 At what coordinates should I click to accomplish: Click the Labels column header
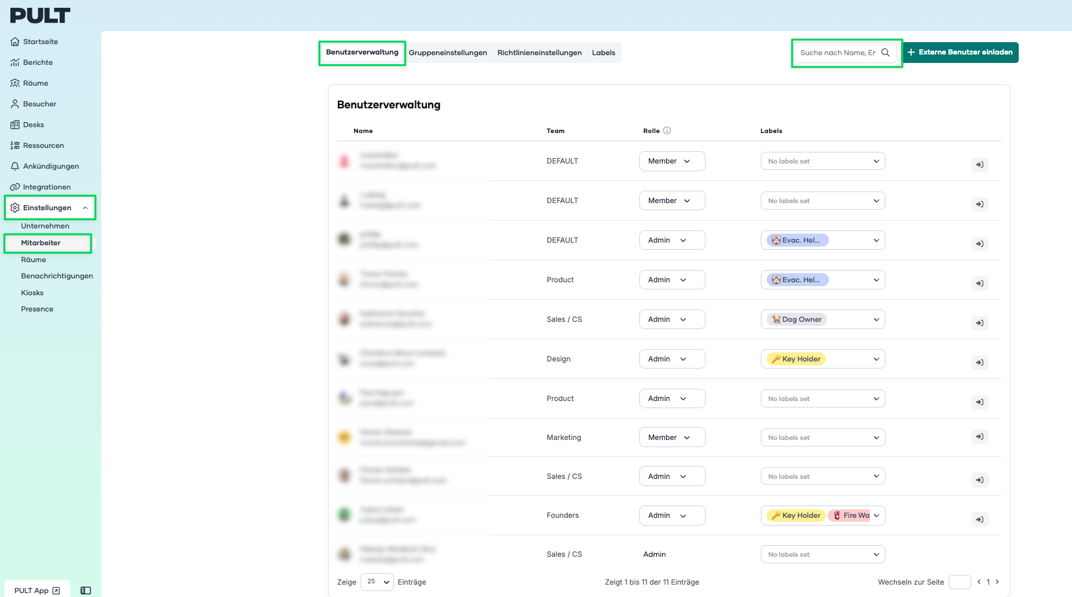771,131
